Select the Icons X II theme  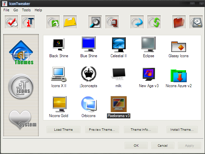[x=59, y=77]
